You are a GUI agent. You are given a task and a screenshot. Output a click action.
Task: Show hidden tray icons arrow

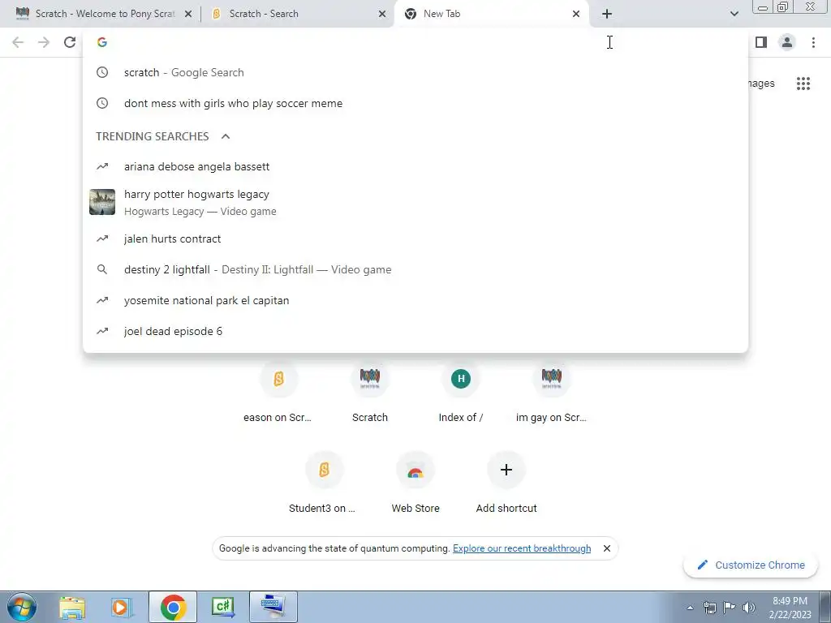690,608
